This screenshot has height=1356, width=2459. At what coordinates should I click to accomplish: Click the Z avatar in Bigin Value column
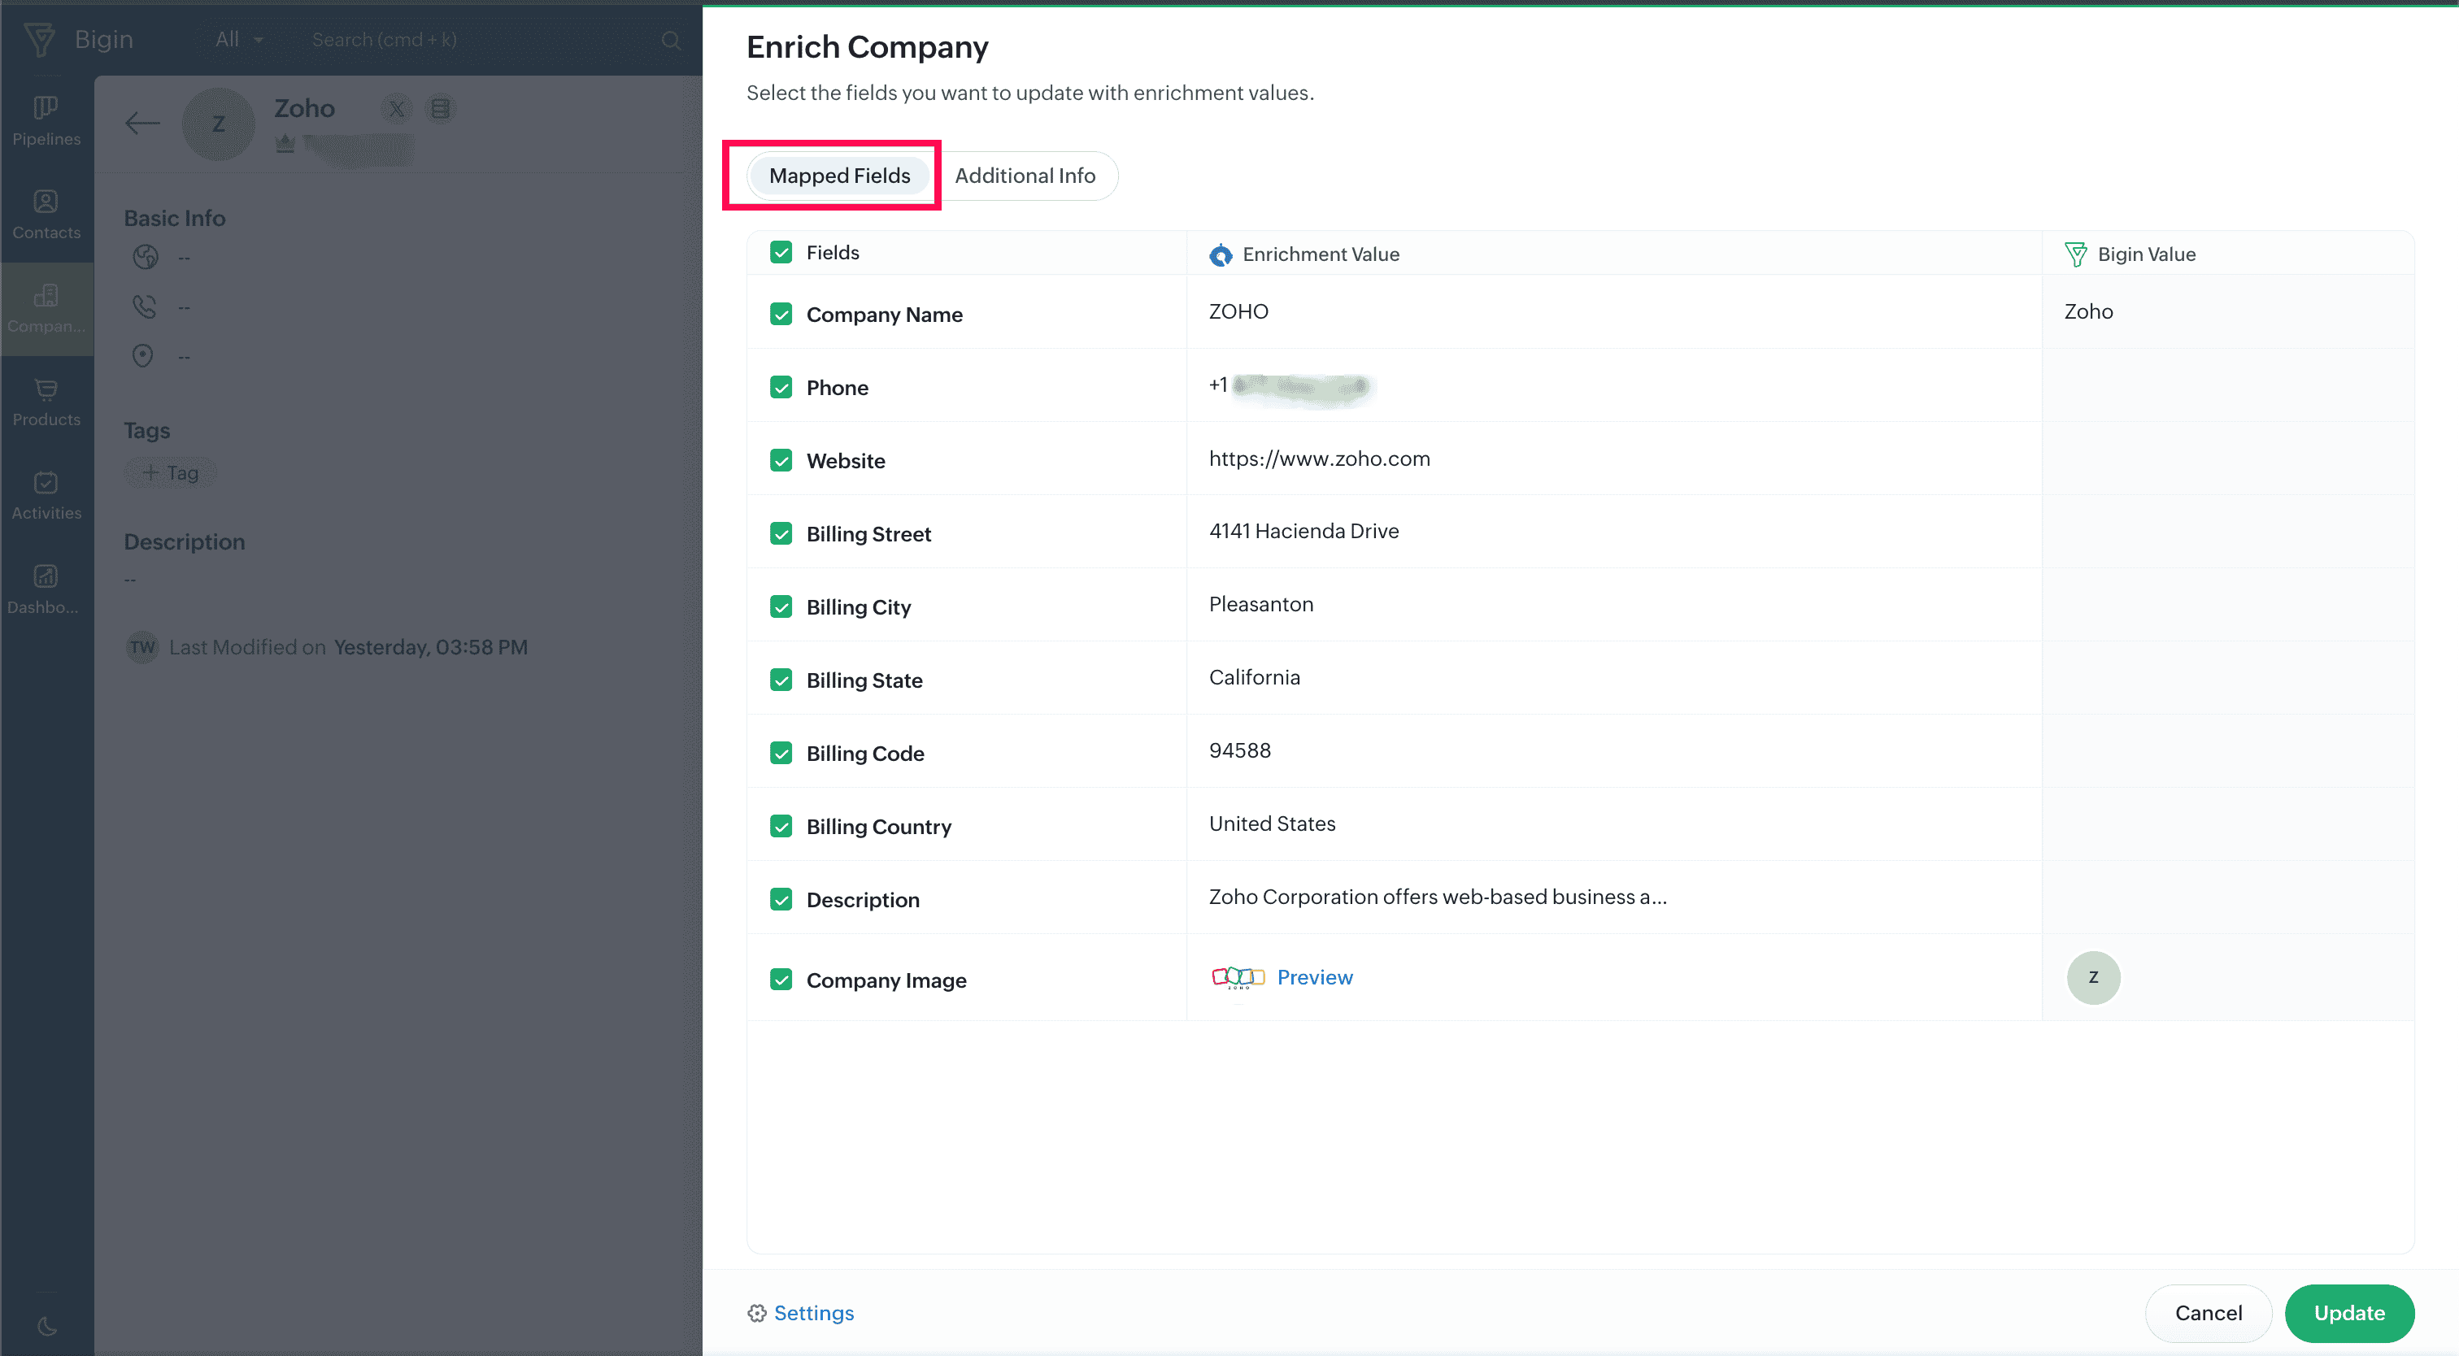click(2093, 977)
